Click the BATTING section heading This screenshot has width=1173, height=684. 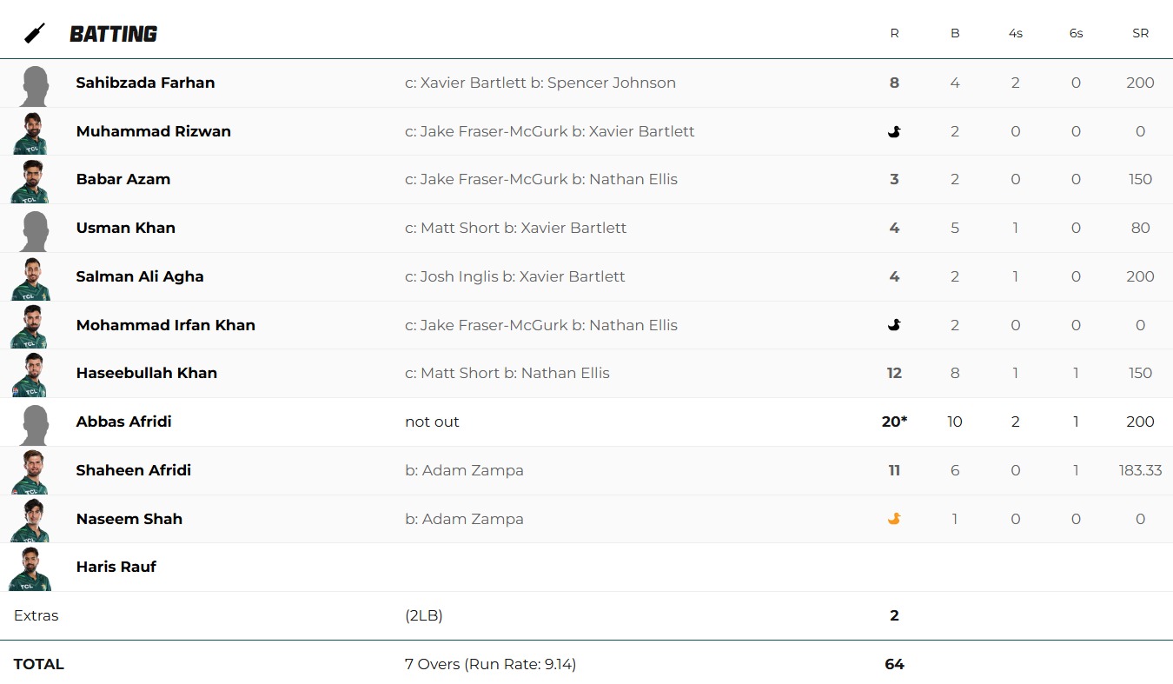(x=113, y=34)
